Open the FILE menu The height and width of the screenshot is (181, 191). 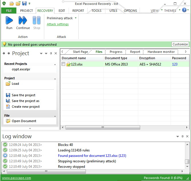pyautogui.click(x=9, y=11)
